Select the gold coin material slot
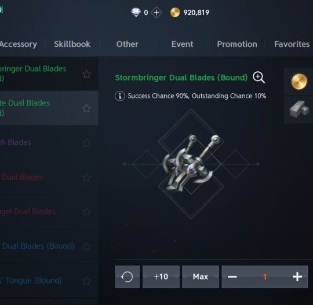Image resolution: width=313 pixels, height=305 pixels. (x=299, y=82)
